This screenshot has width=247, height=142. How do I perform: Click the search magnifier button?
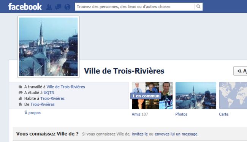coord(198,6)
